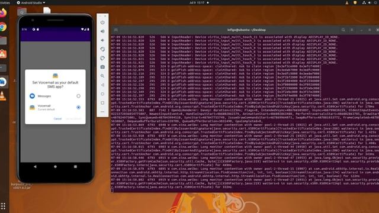Lower emulator volume with the volume down icon
The height and width of the screenshot is (213, 379).
(102, 40)
